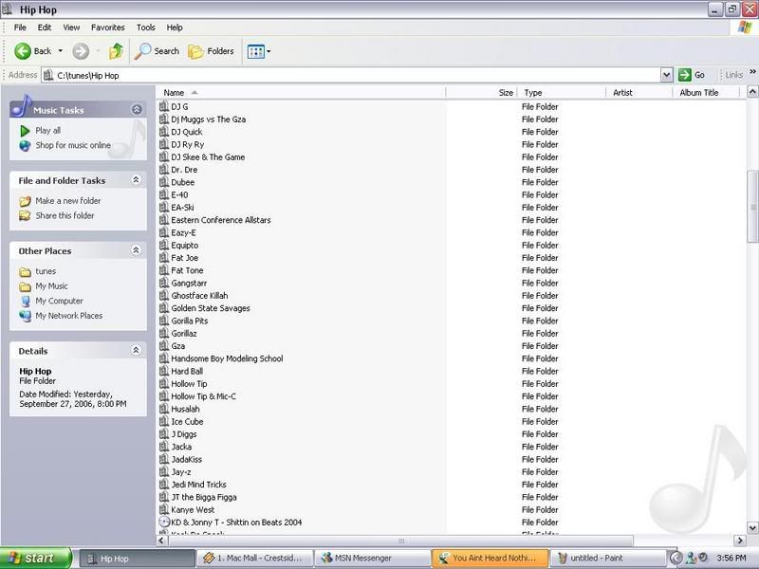
Task: Open Search with the magnifier icon
Action: coord(142,51)
